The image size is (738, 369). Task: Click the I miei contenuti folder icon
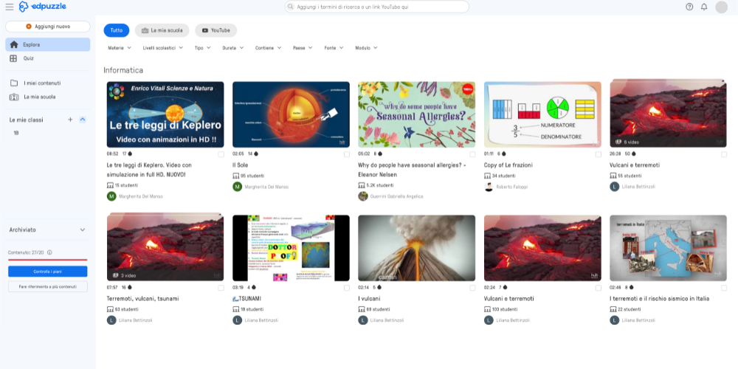click(x=14, y=83)
